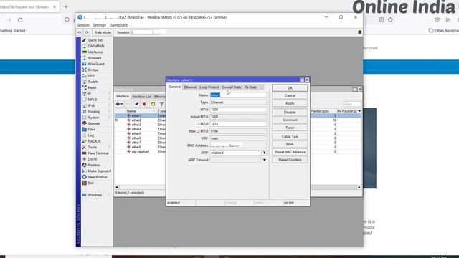Click the Name input field
The height and width of the screenshot is (258, 459).
(x=238, y=95)
